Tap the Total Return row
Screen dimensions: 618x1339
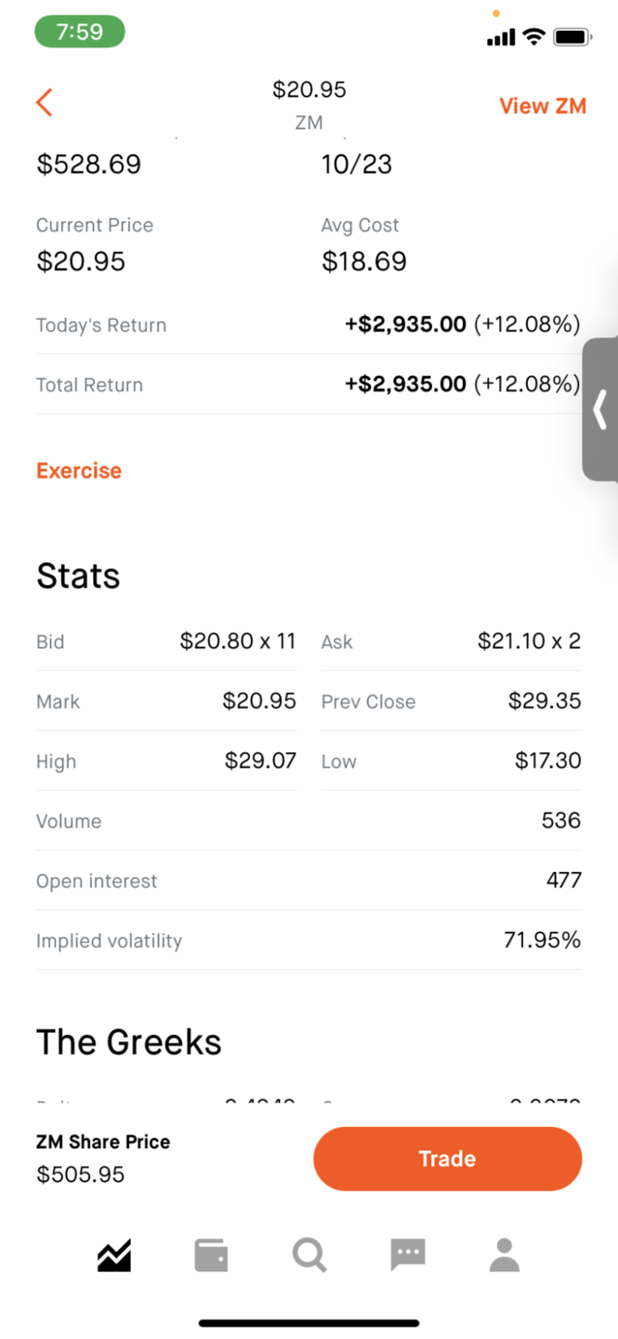(309, 385)
